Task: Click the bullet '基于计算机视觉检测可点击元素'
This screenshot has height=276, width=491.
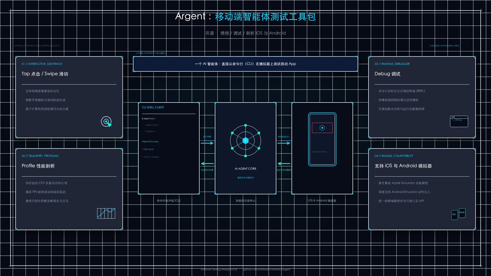Action: coord(47,109)
